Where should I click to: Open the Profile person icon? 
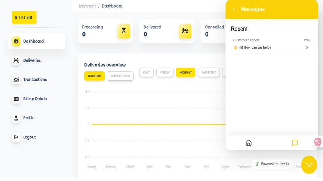click(16, 118)
